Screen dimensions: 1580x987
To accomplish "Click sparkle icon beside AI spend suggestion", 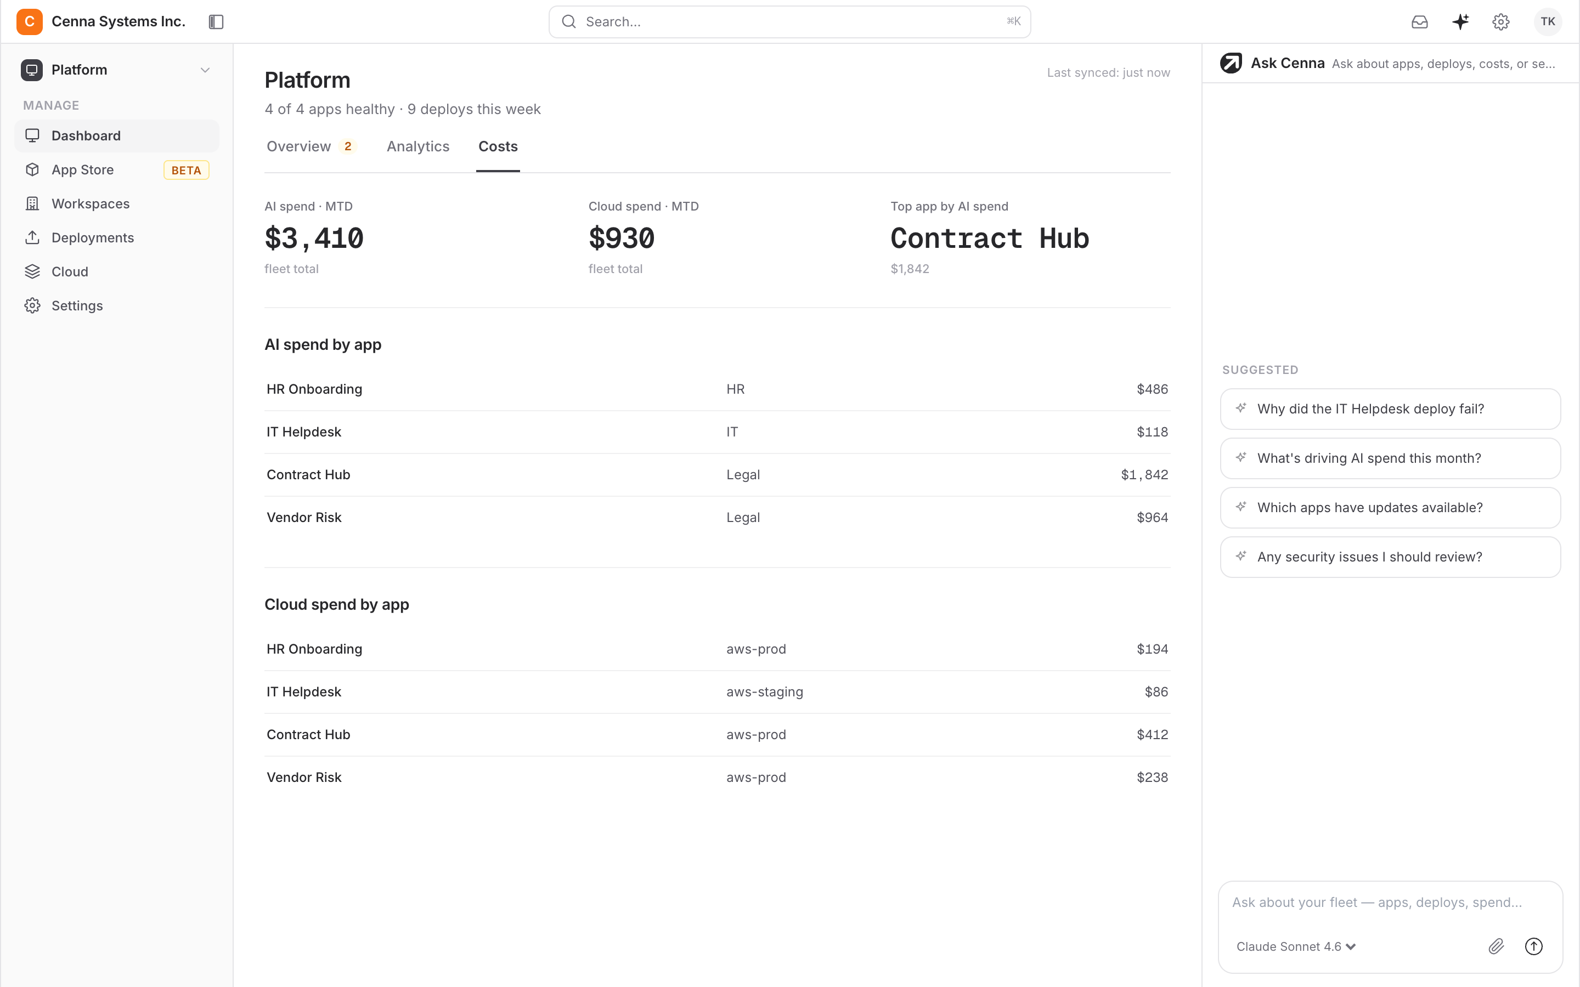I will (1240, 458).
